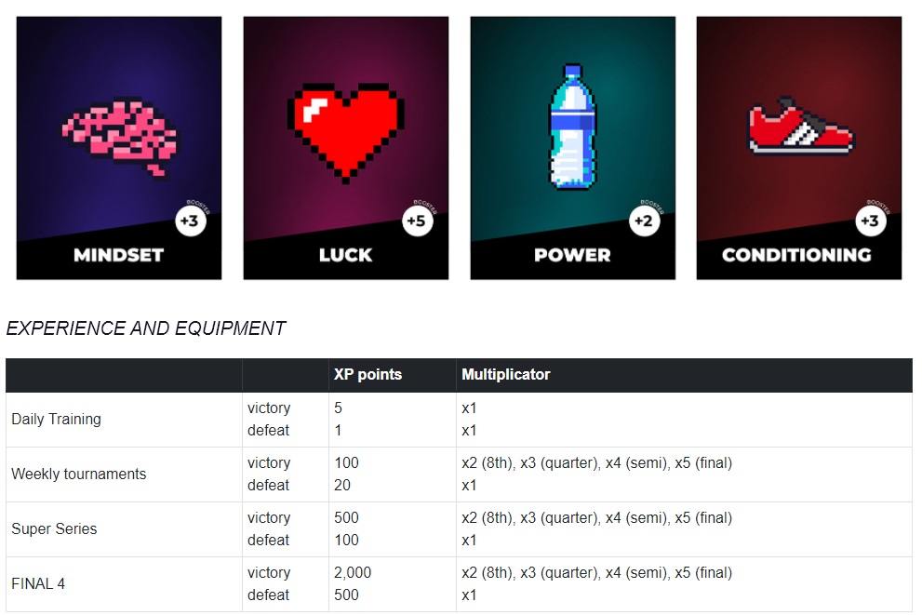The image size is (922, 615).
Task: Click the +5 booster badge on Luck
Action: coord(417,221)
